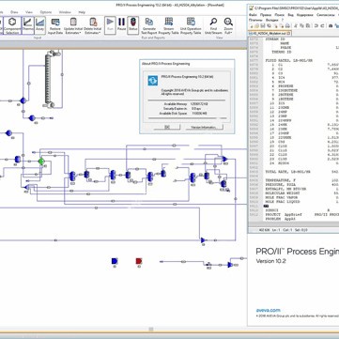Click Find binoculars icon in editor
339x339 pixels.
[331, 25]
